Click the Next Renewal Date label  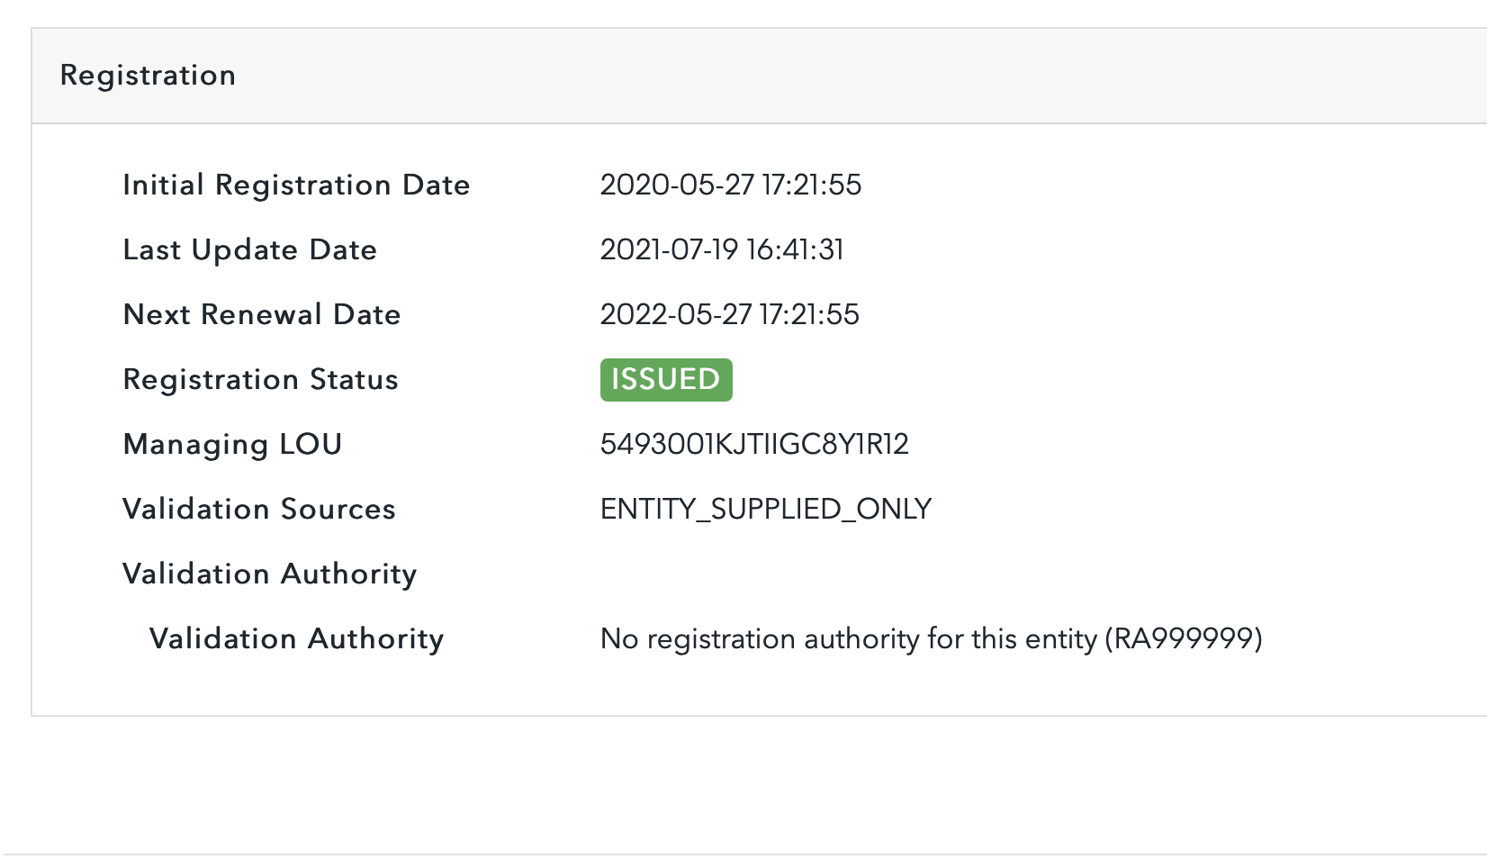(261, 315)
